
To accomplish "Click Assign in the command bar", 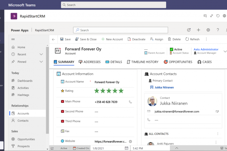I will click(x=157, y=39).
